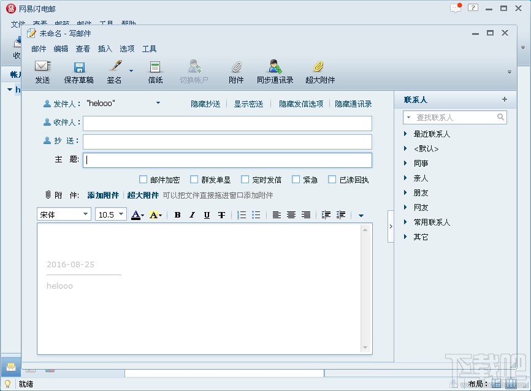The image size is (531, 391).
Task: Focus 查找联系人 search field
Action: point(455,118)
